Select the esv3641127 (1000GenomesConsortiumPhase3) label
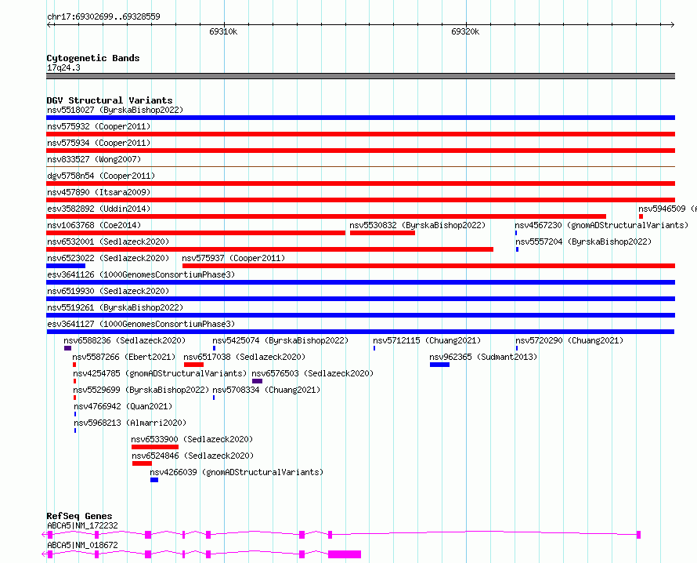 click(141, 324)
